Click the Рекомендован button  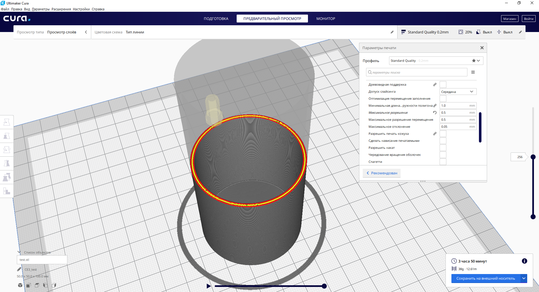click(382, 173)
